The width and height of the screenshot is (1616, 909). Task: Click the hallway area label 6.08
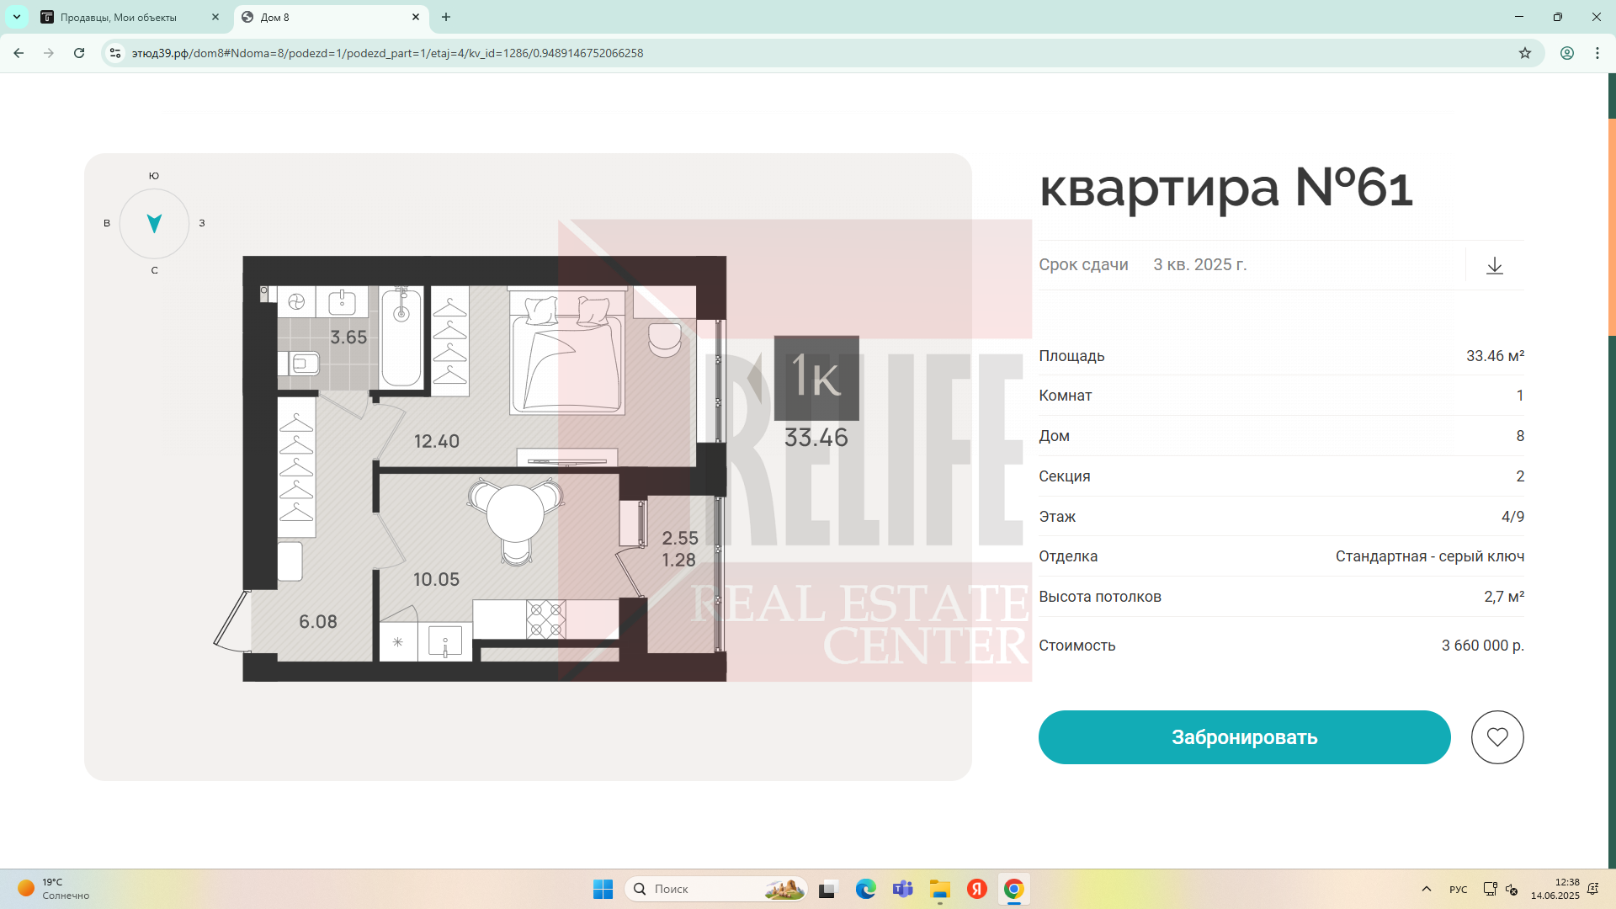click(x=317, y=621)
